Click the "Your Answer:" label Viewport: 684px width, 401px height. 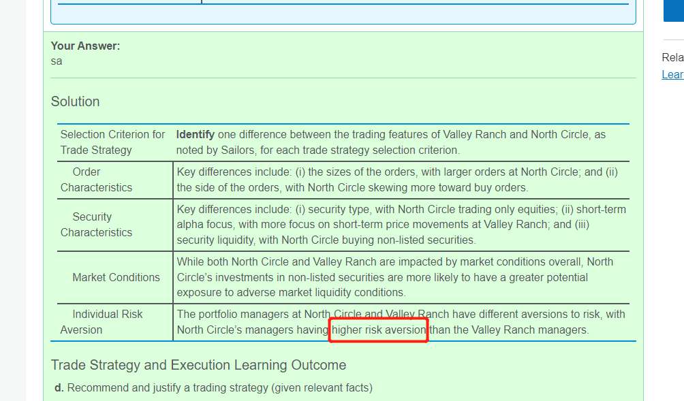point(86,46)
